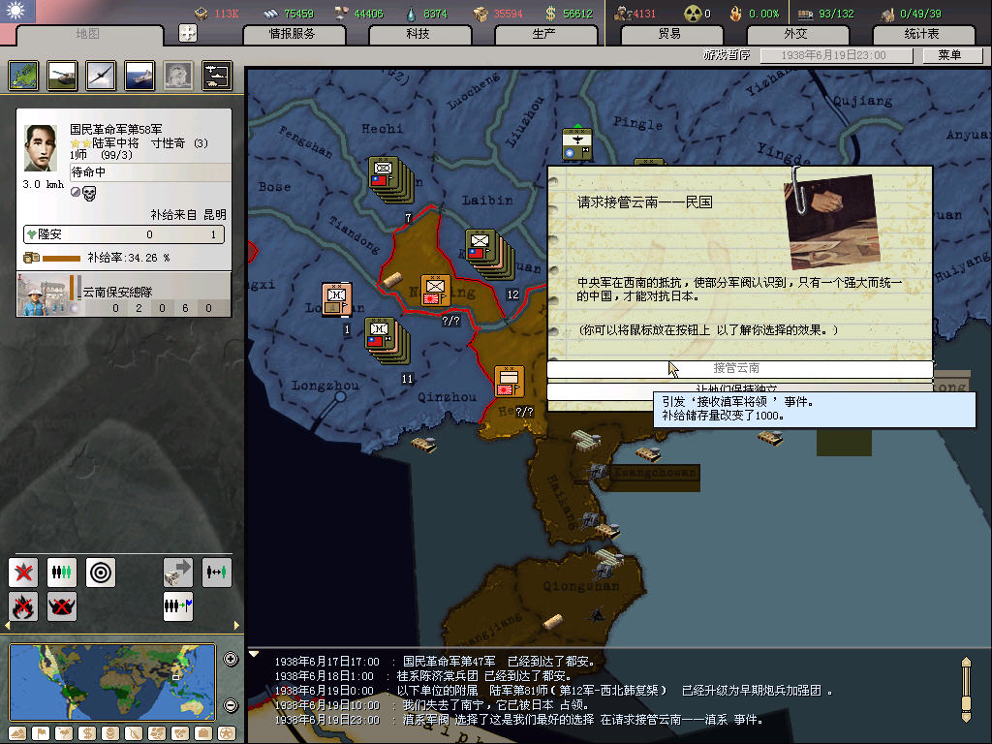
Task: Click the tank land units icon
Action: (x=62, y=76)
